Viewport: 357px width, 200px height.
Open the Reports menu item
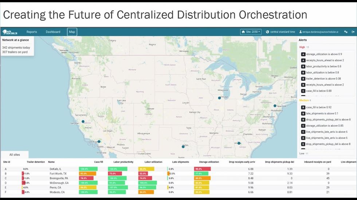[32, 32]
